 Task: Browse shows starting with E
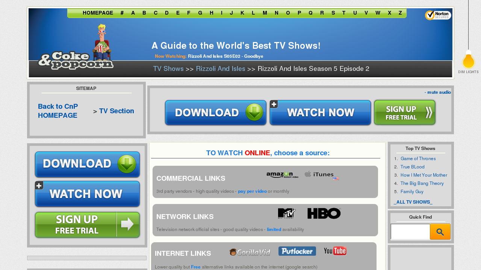(x=178, y=13)
